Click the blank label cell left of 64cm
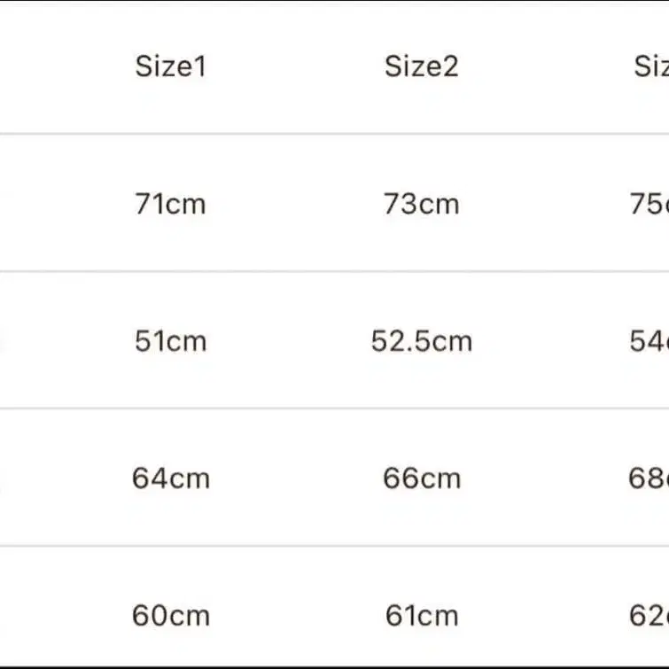The height and width of the screenshot is (669, 669). 35,478
